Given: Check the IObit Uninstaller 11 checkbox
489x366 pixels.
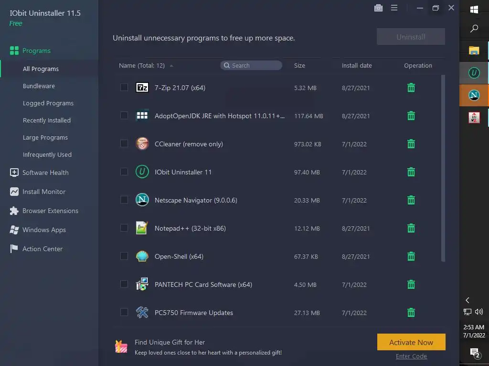Looking at the screenshot, I should click(x=124, y=172).
